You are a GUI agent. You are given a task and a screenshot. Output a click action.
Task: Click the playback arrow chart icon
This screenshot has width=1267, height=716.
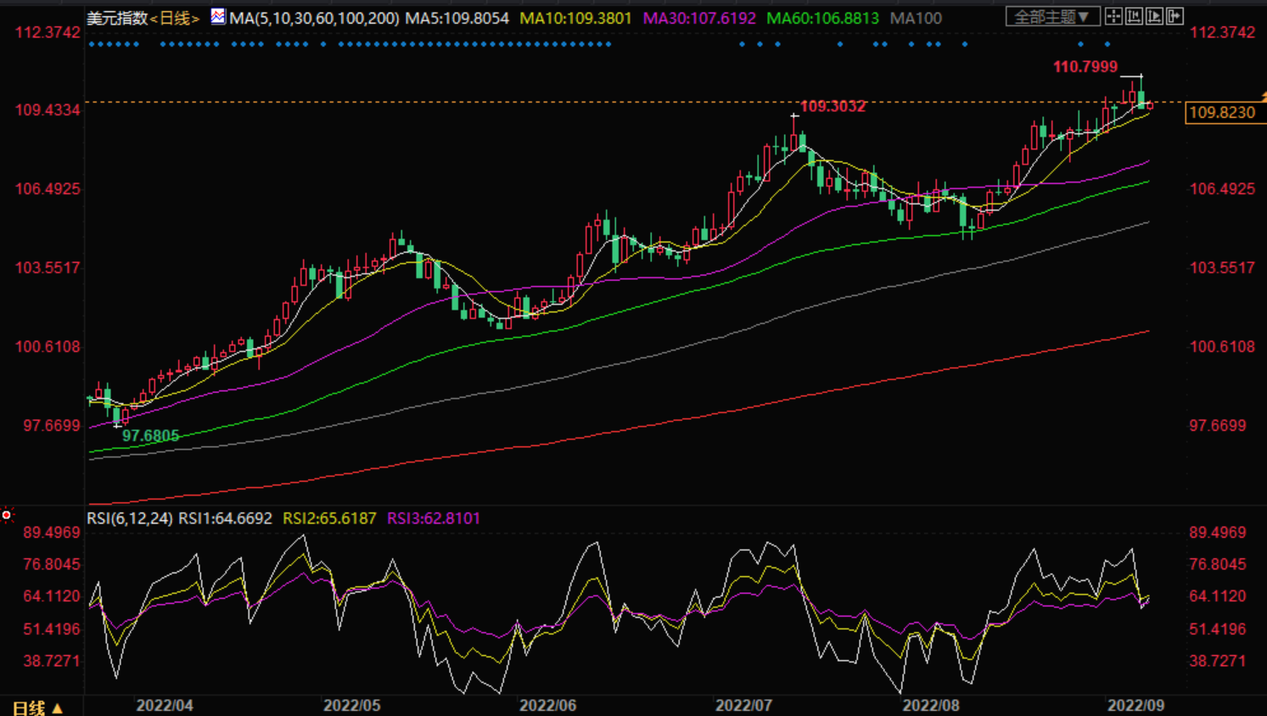click(x=1154, y=16)
